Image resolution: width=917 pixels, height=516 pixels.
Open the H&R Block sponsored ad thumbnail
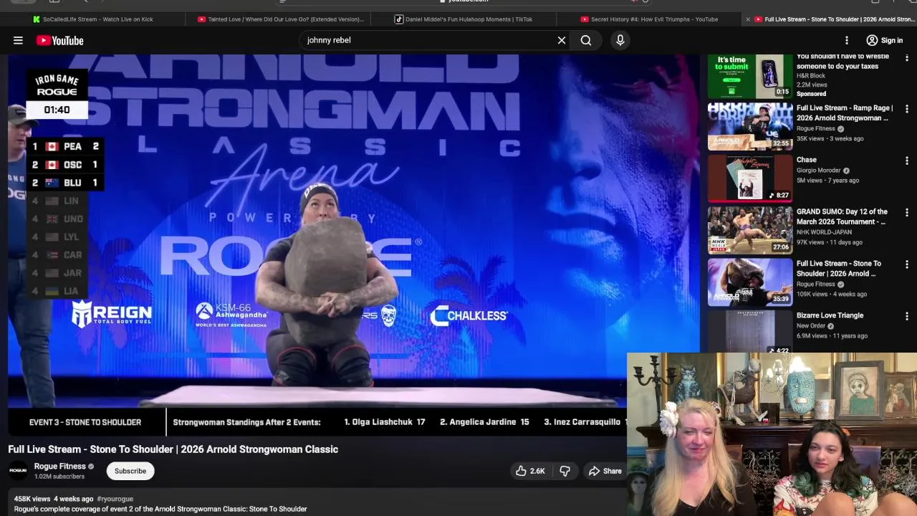coord(750,76)
